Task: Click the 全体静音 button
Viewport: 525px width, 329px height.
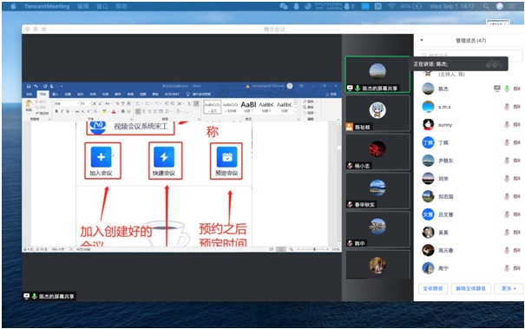Action: click(433, 288)
